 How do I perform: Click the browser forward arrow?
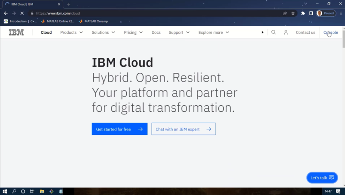coord(14,13)
